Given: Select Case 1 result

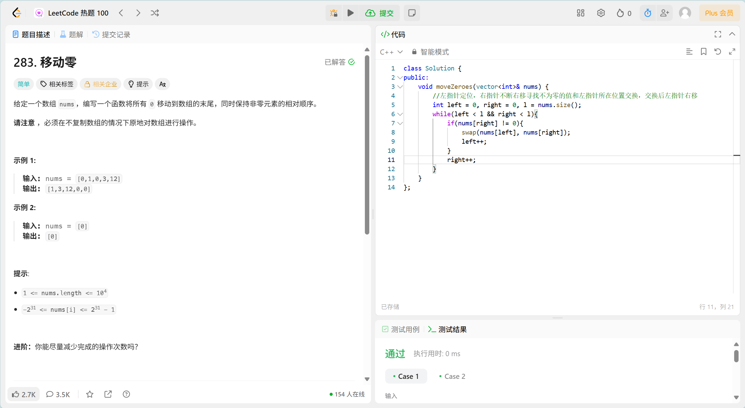Looking at the screenshot, I should click(x=406, y=376).
